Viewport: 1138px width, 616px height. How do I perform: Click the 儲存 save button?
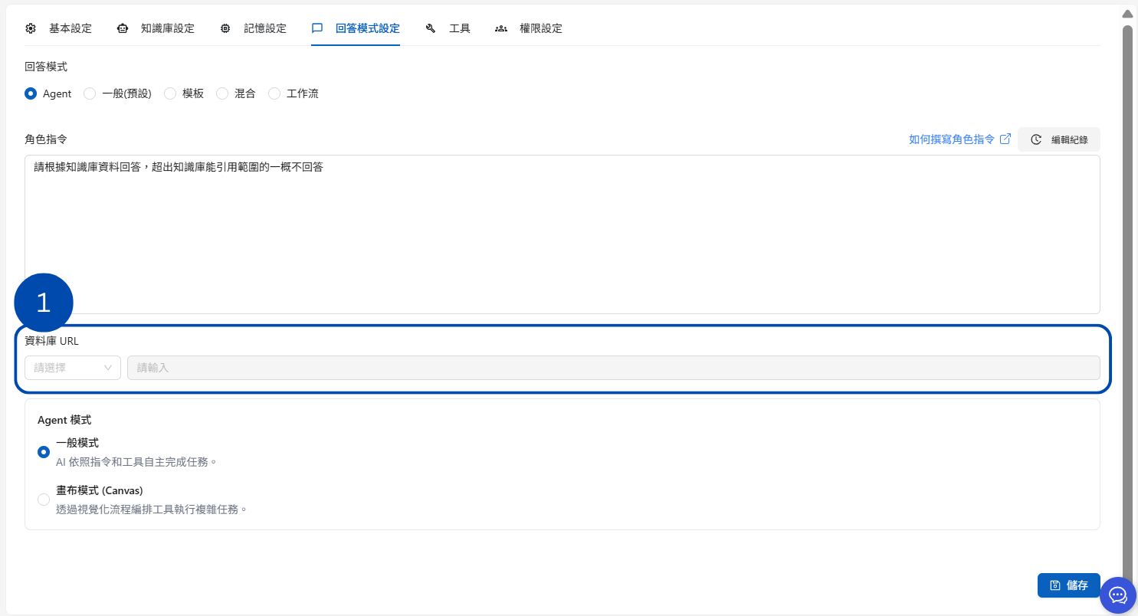click(1068, 585)
